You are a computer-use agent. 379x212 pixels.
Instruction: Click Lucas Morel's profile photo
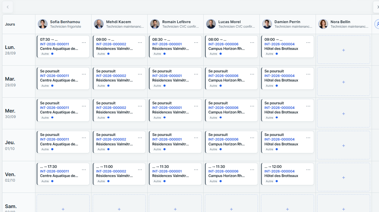coord(211,24)
